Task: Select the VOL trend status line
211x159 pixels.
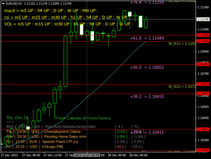Action: [x=69, y=24]
